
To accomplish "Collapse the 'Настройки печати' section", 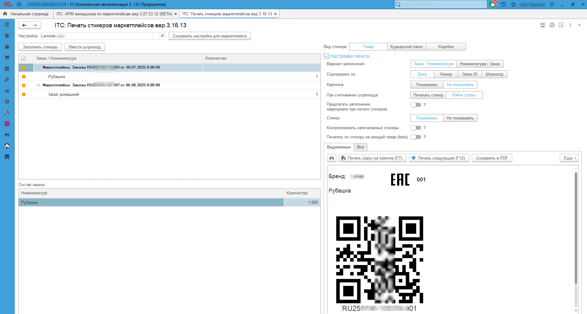I will tap(326, 56).
